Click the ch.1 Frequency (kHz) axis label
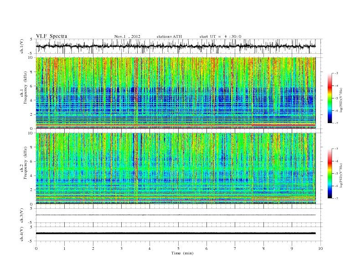 coord(24,88)
